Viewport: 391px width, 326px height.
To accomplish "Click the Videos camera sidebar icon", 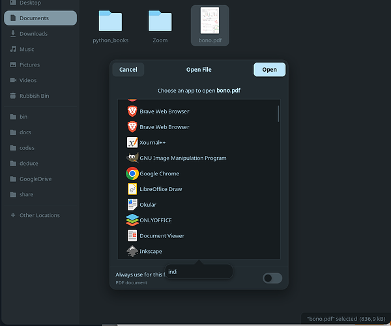I will click(13, 80).
